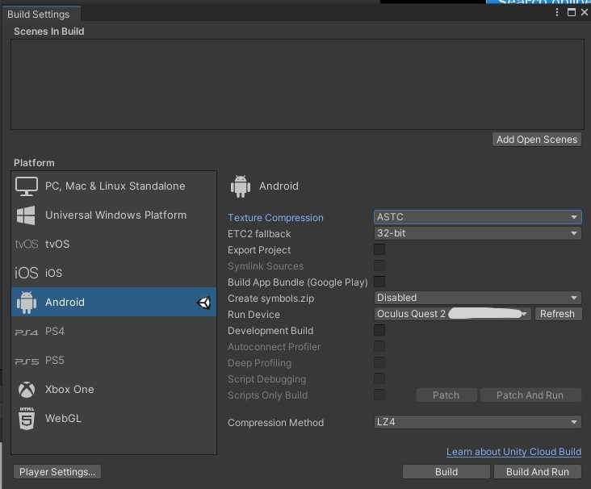Image resolution: width=591 pixels, height=489 pixels.
Task: Click the WebGL HTML5 icon
Action: (27, 419)
